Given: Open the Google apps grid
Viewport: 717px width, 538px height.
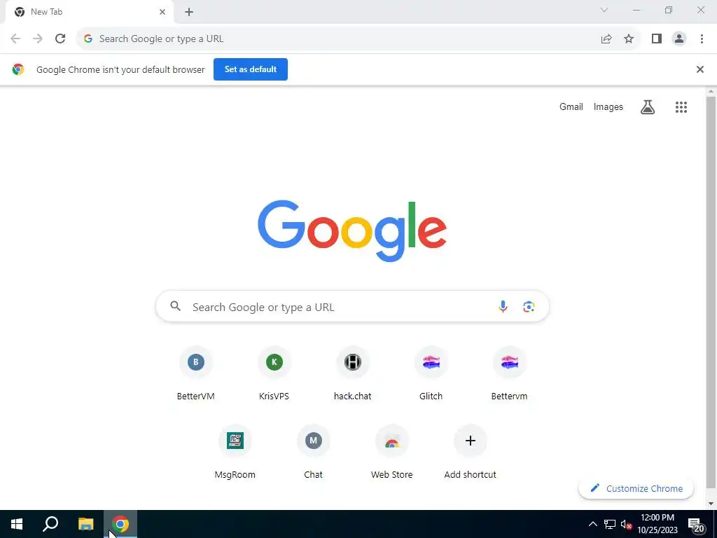Looking at the screenshot, I should coord(681,107).
